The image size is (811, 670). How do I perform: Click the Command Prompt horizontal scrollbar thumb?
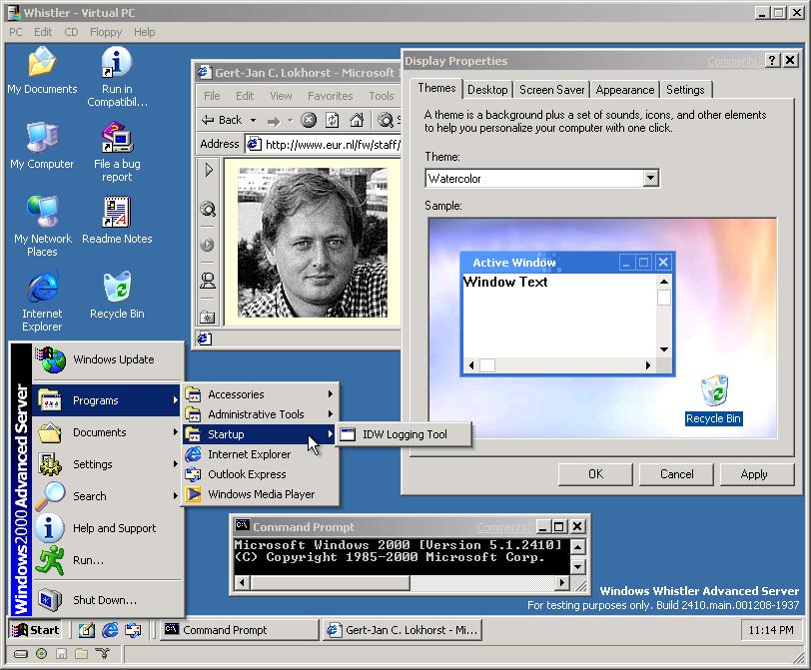coord(330,583)
